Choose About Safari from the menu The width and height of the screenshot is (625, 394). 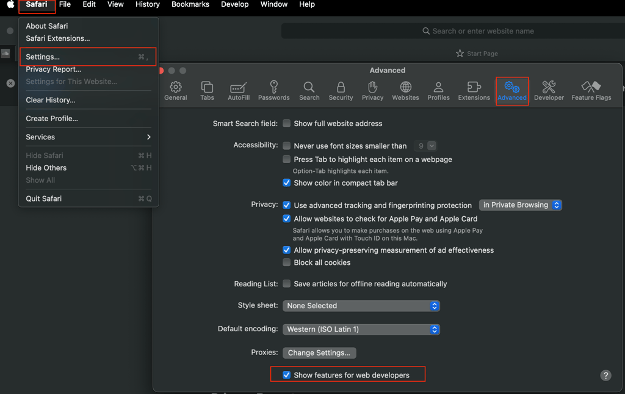pyautogui.click(x=89, y=26)
